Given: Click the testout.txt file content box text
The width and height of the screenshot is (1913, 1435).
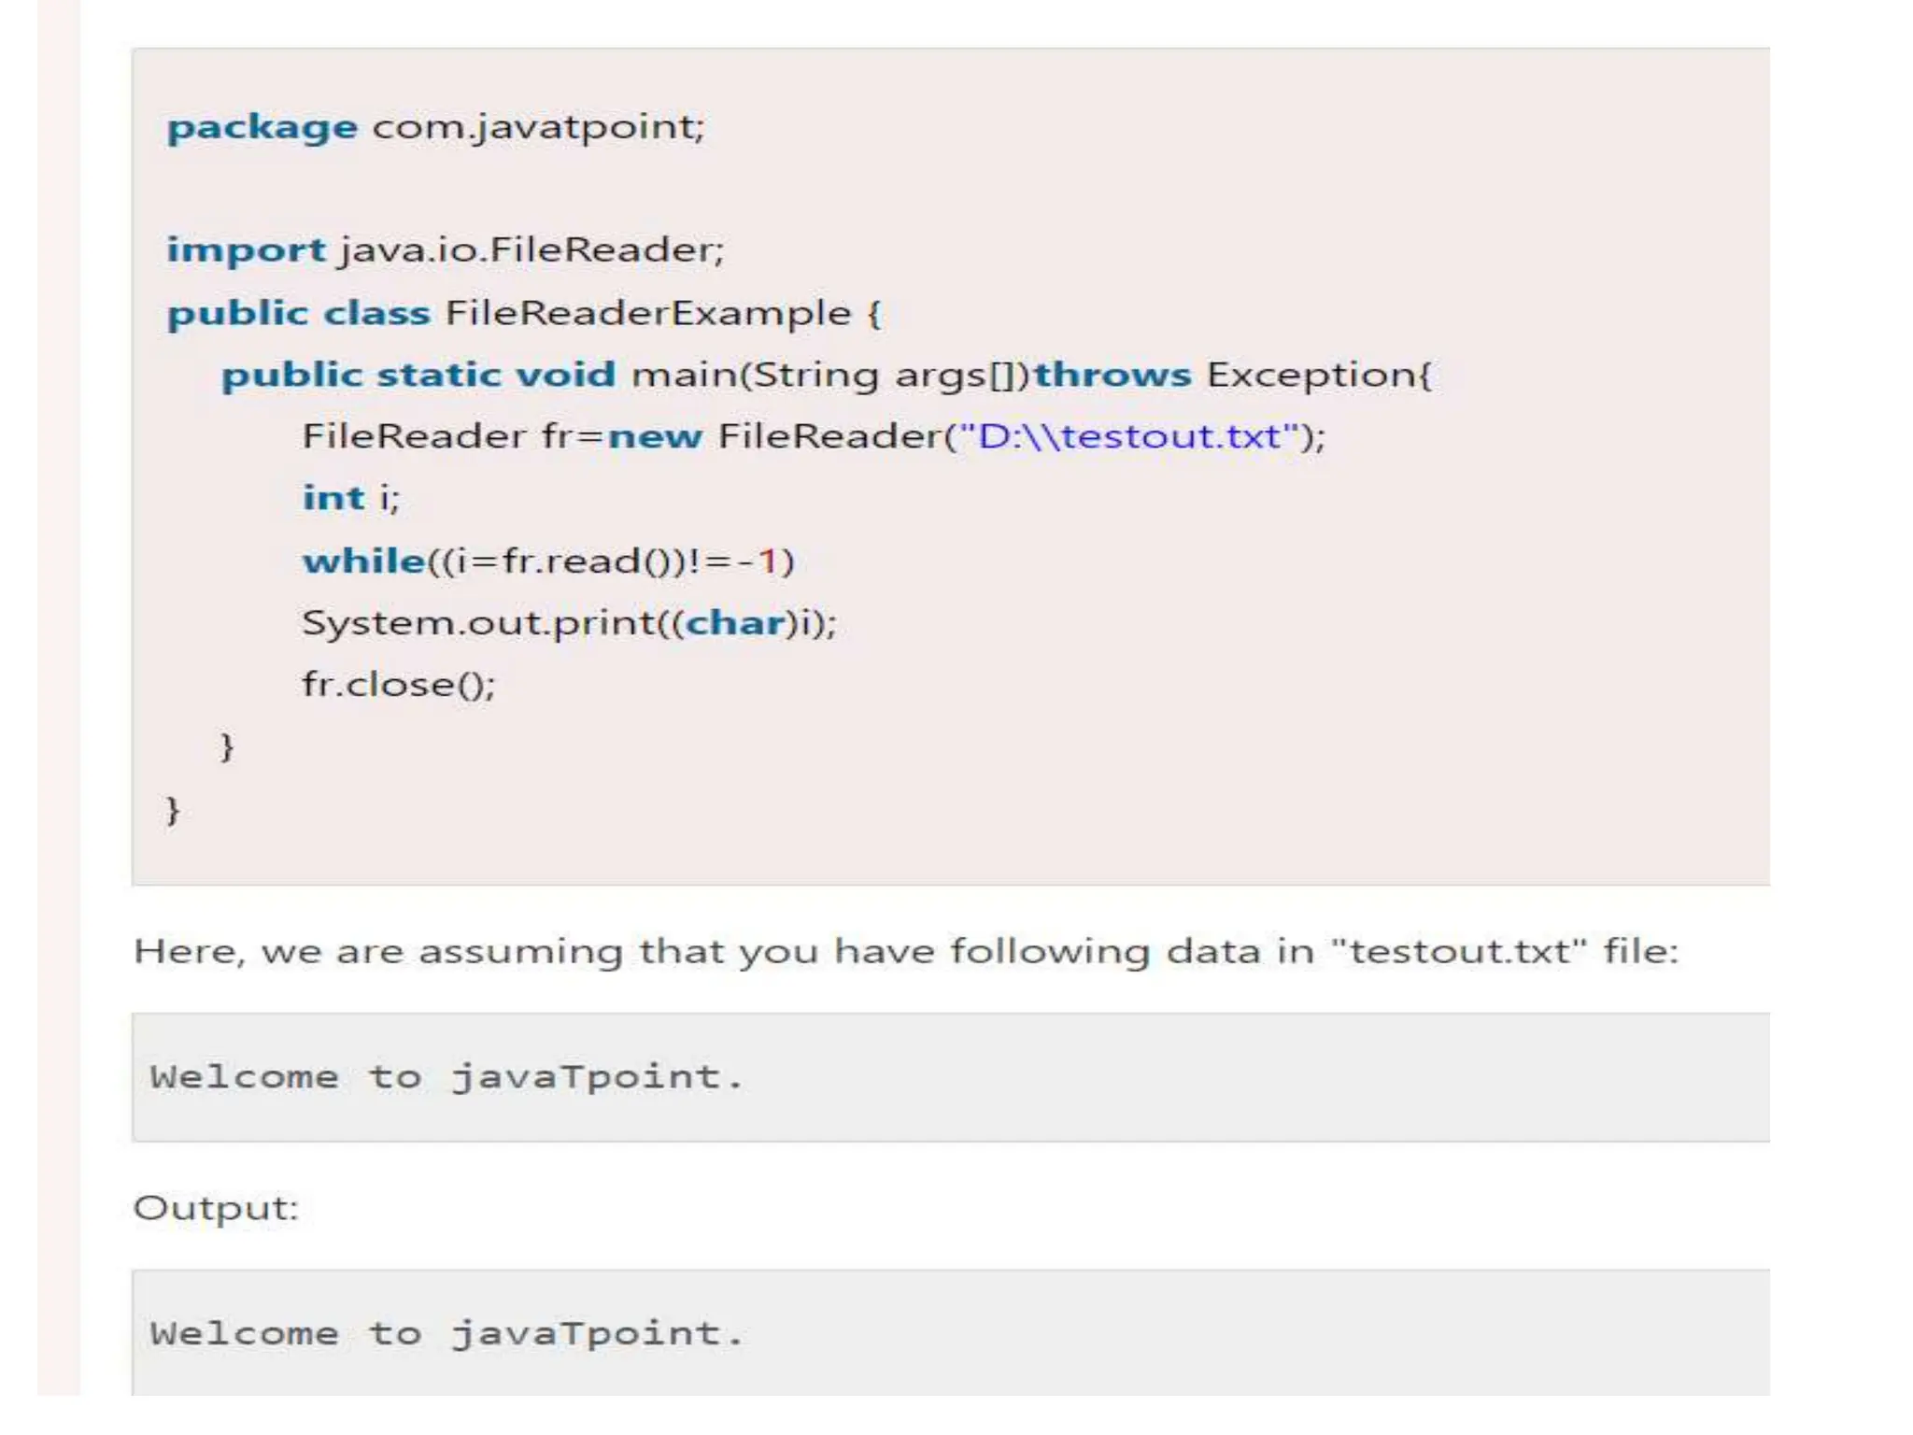Looking at the screenshot, I should tap(446, 1077).
